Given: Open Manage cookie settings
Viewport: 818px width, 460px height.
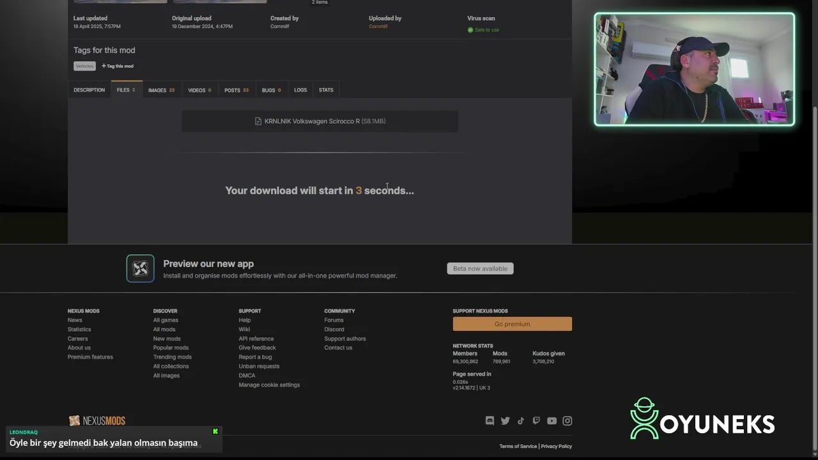Looking at the screenshot, I should click(x=269, y=385).
